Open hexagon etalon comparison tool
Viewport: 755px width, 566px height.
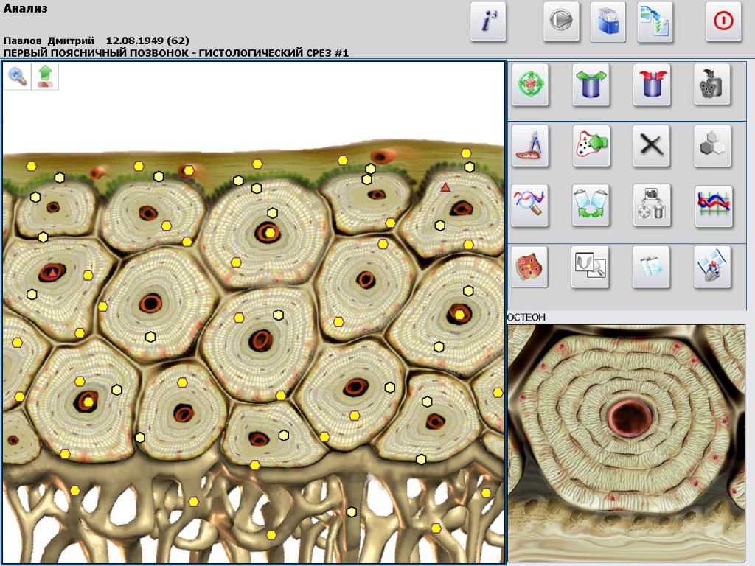coord(711,146)
